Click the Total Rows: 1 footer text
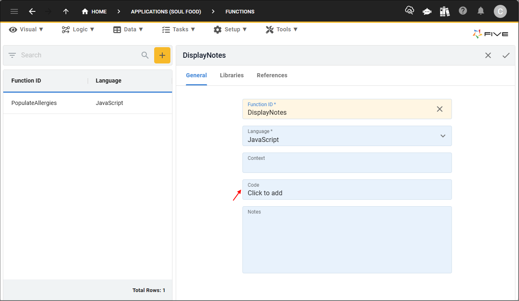This screenshot has width=519, height=301. point(149,290)
